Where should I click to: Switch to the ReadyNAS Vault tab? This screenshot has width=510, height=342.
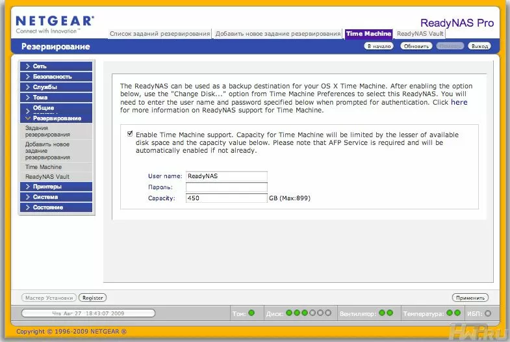click(420, 34)
